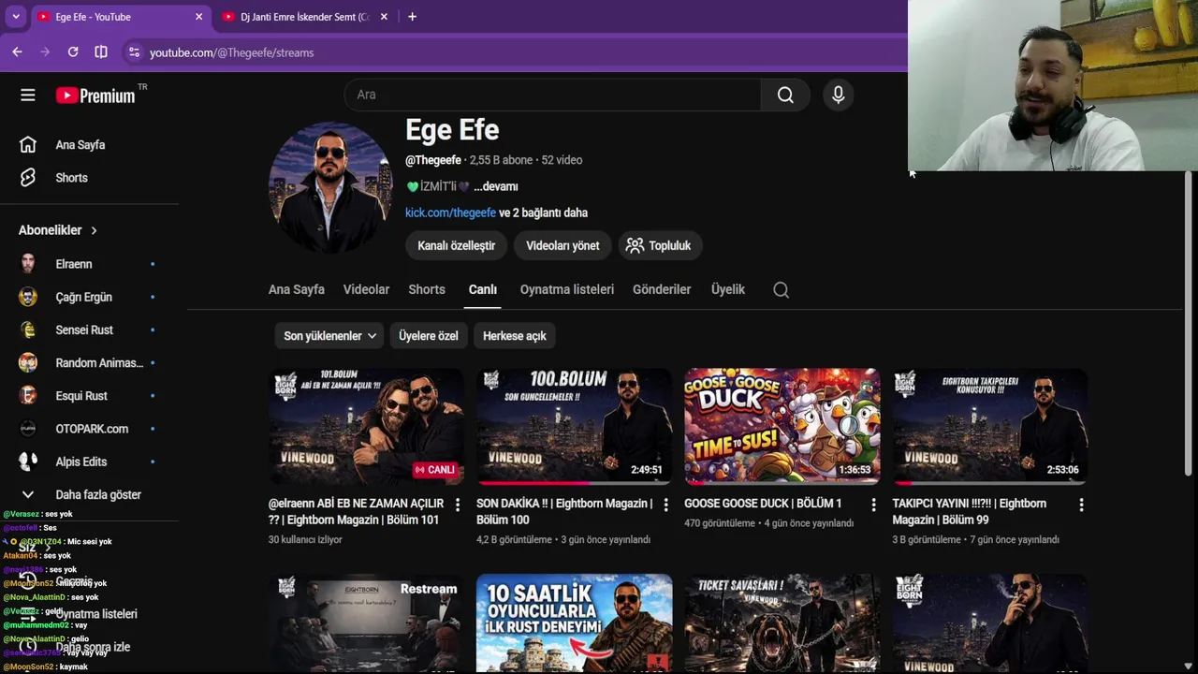Expand Abonelikler section arrow

coord(94,230)
